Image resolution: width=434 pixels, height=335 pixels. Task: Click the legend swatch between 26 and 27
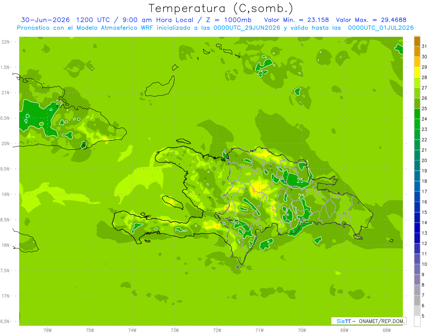point(417,93)
